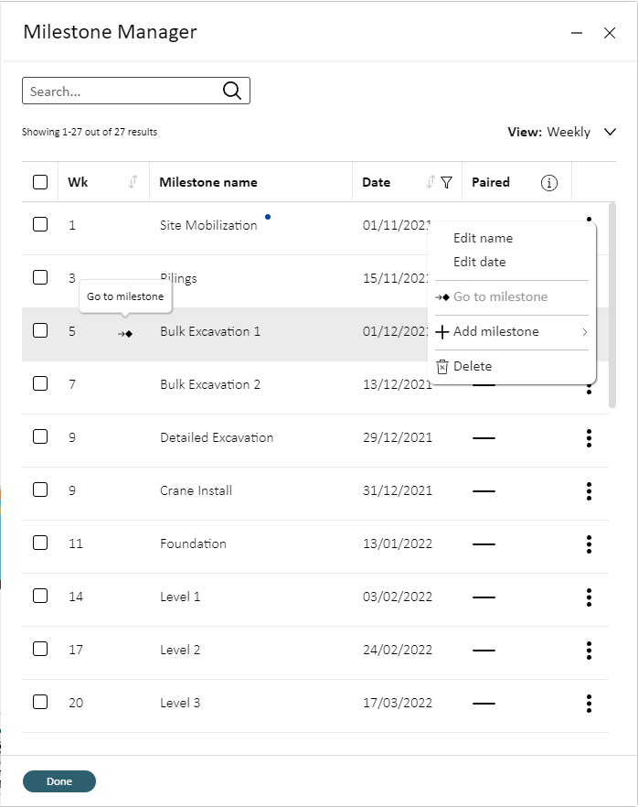Click date 29/12/2021

coord(398,437)
